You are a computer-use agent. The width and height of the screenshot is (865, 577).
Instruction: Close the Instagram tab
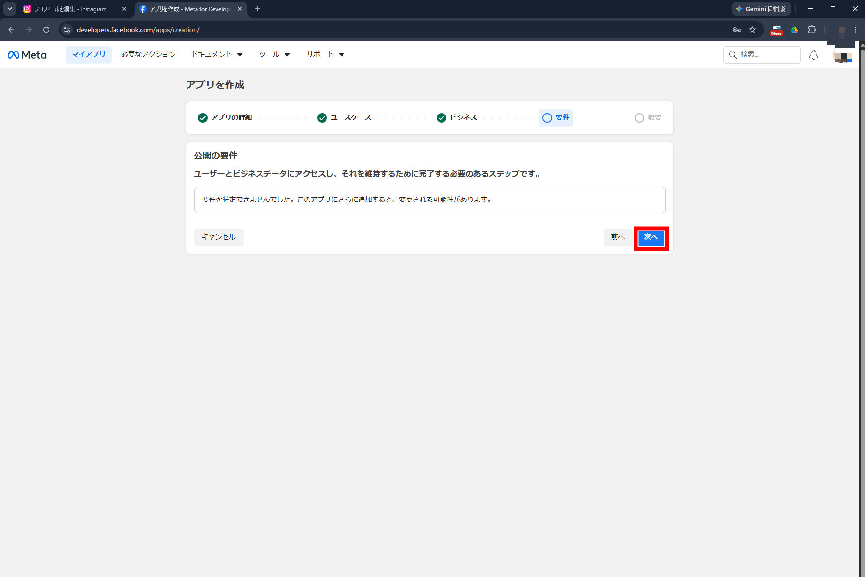124,9
